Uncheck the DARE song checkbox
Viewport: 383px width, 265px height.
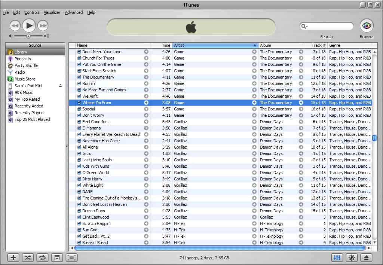pos(79,192)
